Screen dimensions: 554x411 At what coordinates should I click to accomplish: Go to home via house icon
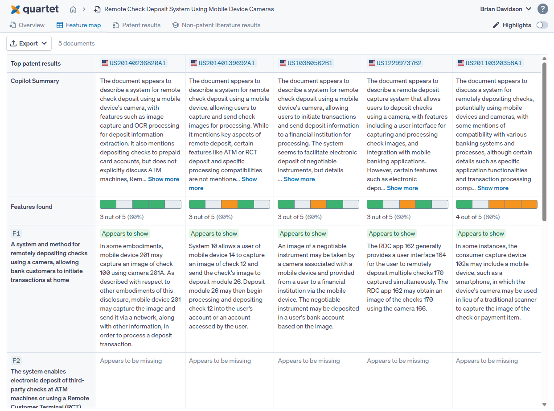point(73,9)
